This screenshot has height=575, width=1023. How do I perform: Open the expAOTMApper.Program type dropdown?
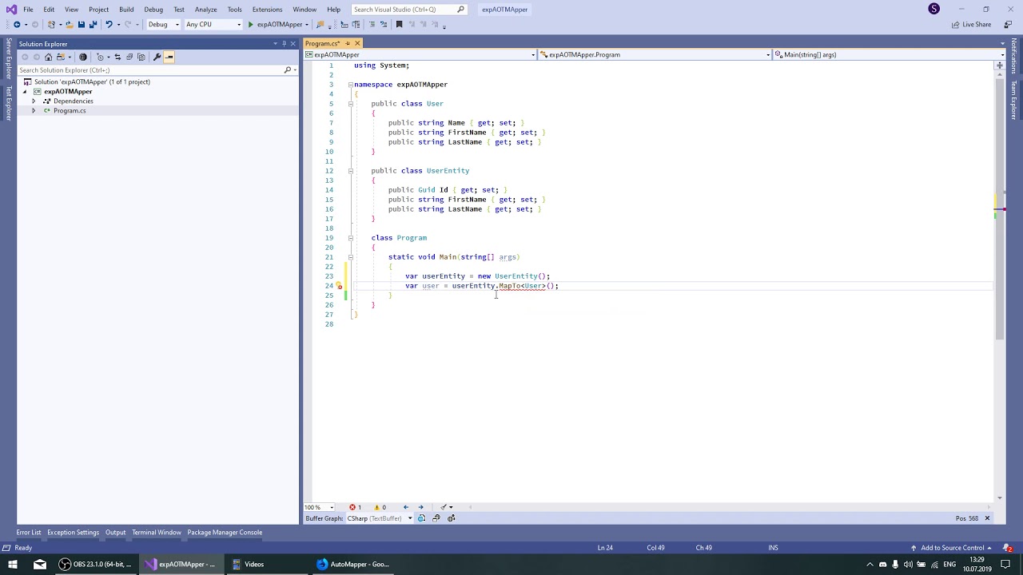pyautogui.click(x=655, y=55)
